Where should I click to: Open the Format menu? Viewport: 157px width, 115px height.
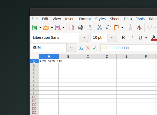click(x=85, y=19)
